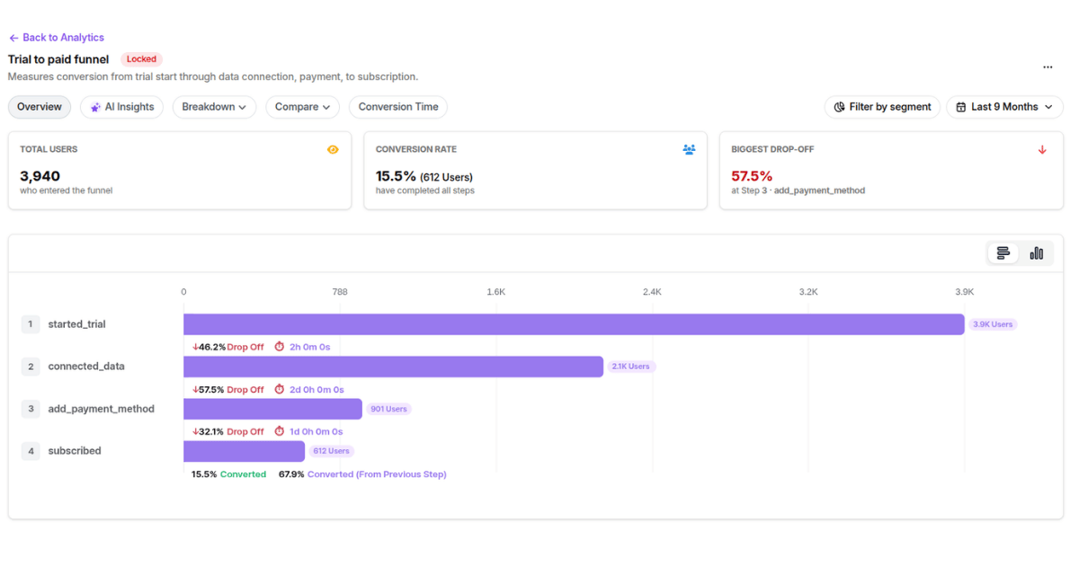Viewport: 1079px width, 566px height.
Task: Click the red down arrow on Biggest Drop-off card
Action: pos(1042,150)
